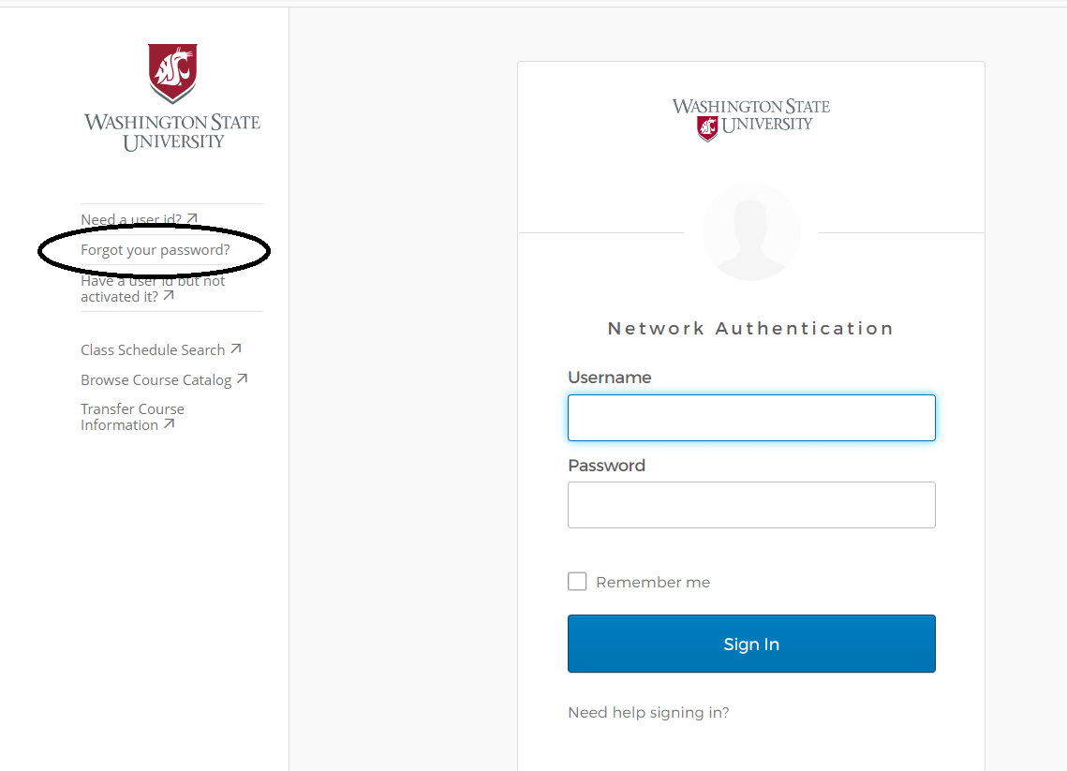Open Class Schedule Search link

point(153,349)
